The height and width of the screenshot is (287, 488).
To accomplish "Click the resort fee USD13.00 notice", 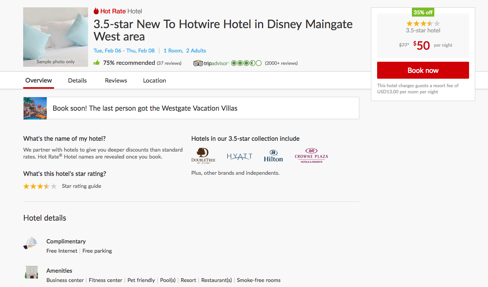I will [x=418, y=89].
